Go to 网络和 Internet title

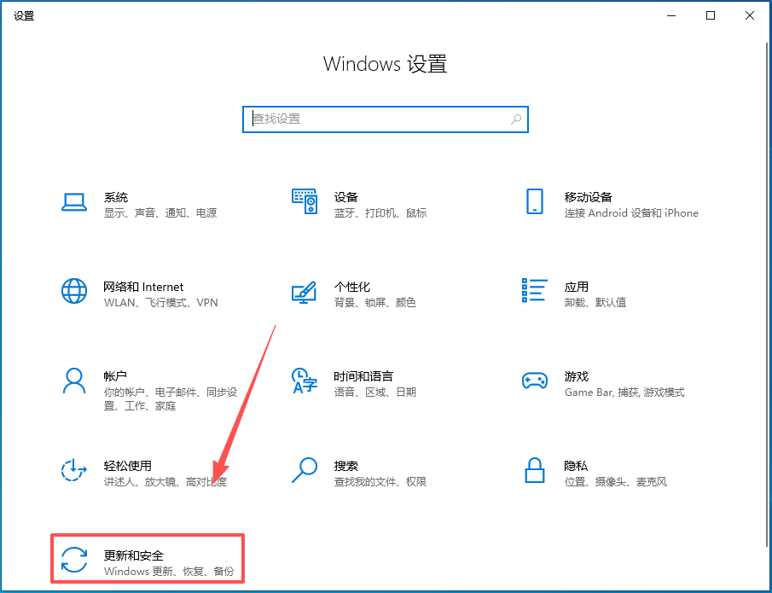point(143,287)
